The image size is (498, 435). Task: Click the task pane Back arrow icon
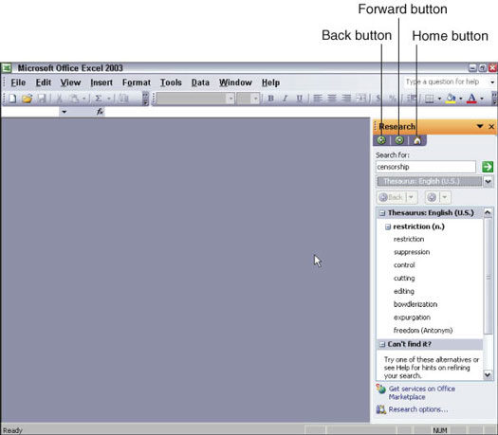tap(381, 140)
